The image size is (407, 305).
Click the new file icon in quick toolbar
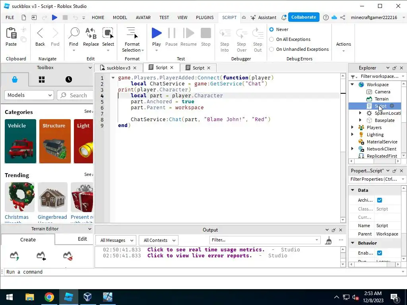(23, 17)
